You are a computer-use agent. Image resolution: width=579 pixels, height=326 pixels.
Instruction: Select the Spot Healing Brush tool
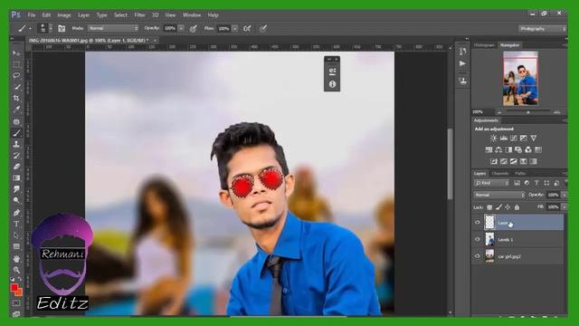pyautogui.click(x=16, y=121)
